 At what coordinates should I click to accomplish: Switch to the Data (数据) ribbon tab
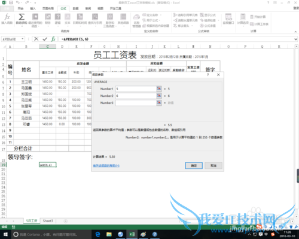(x=75, y=8)
